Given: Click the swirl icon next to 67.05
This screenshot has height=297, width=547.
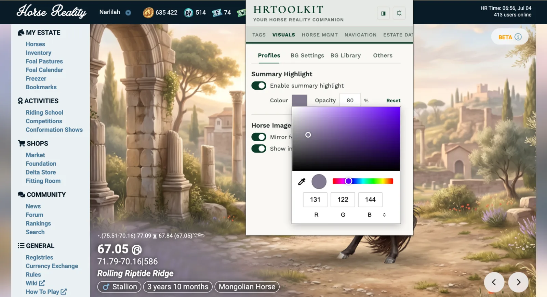Looking at the screenshot, I should point(137,250).
